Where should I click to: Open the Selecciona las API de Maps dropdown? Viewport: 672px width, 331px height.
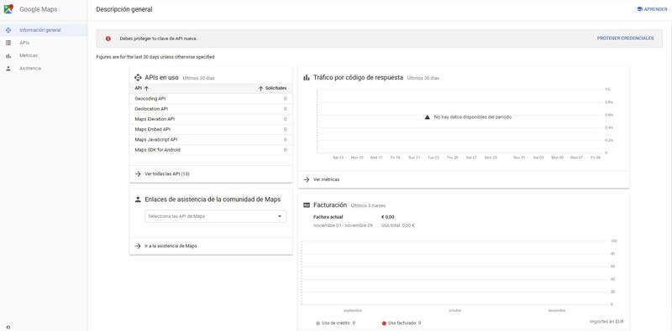pos(216,216)
